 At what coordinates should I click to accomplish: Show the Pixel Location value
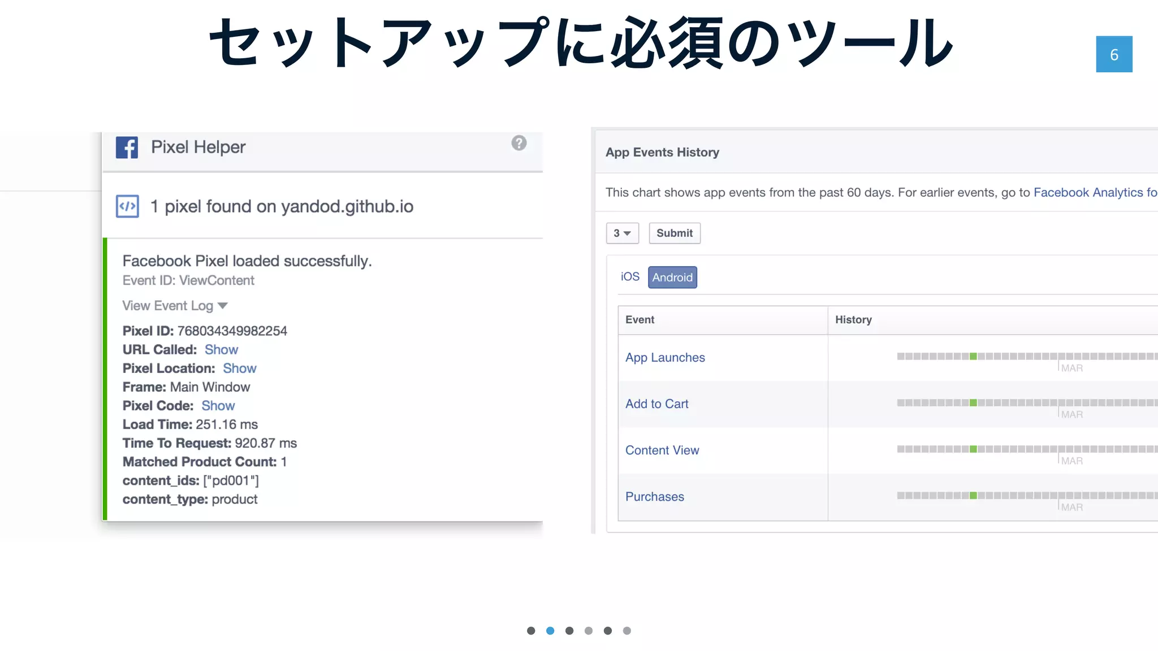(239, 368)
